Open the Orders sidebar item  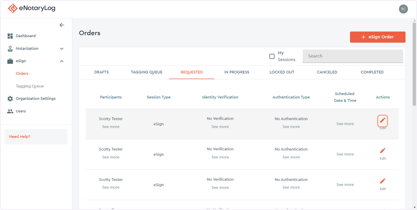(22, 74)
